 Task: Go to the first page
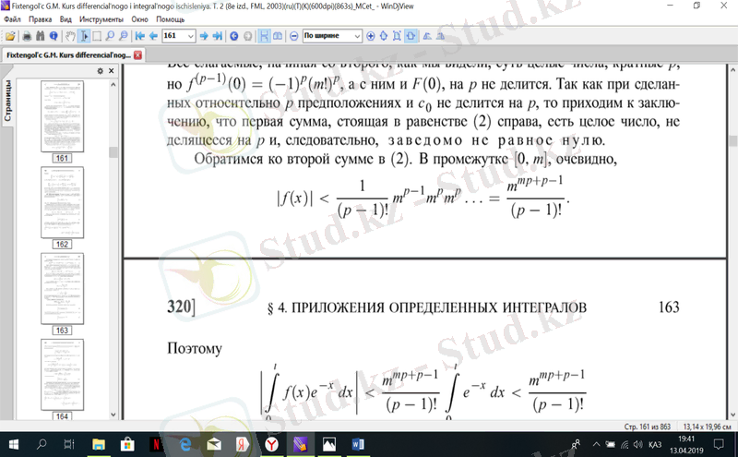pyautogui.click(x=140, y=36)
